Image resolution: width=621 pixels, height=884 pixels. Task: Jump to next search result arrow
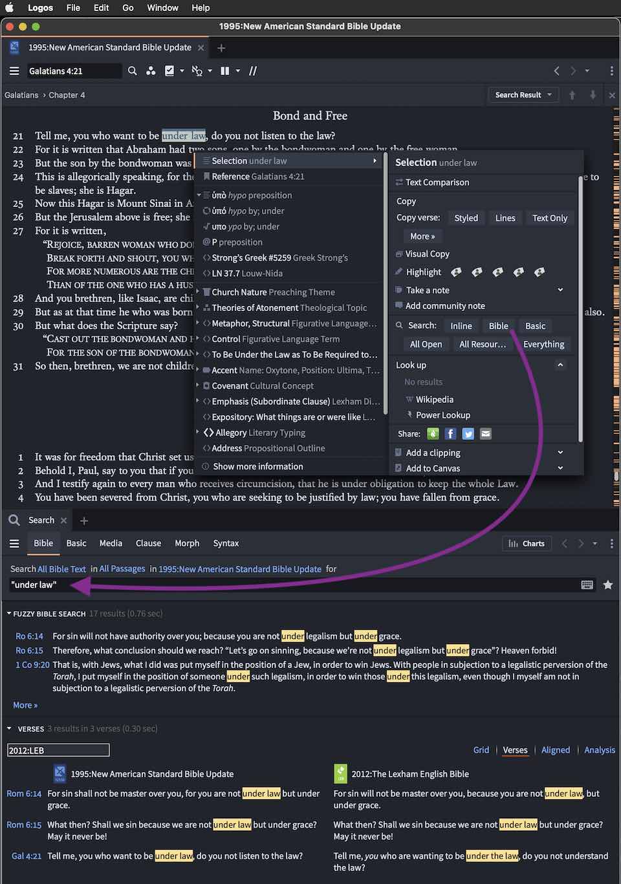tap(593, 95)
